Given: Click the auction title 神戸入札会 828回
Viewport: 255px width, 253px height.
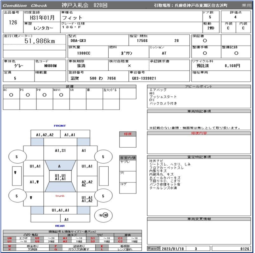Looking at the screenshot, I should 84,5.
